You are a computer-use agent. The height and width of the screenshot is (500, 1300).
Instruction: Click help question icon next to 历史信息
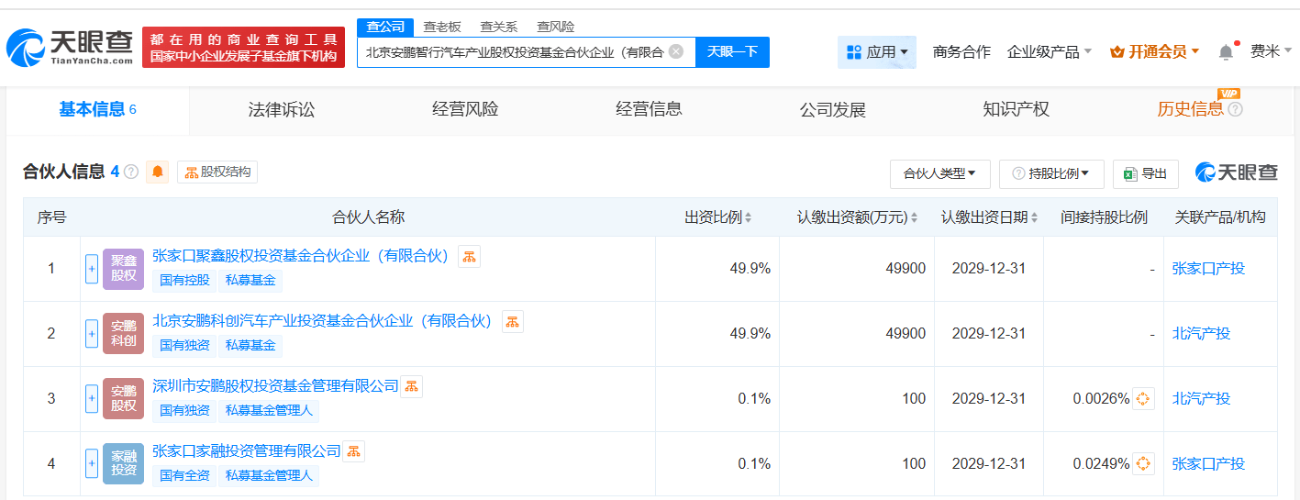coord(1235,110)
